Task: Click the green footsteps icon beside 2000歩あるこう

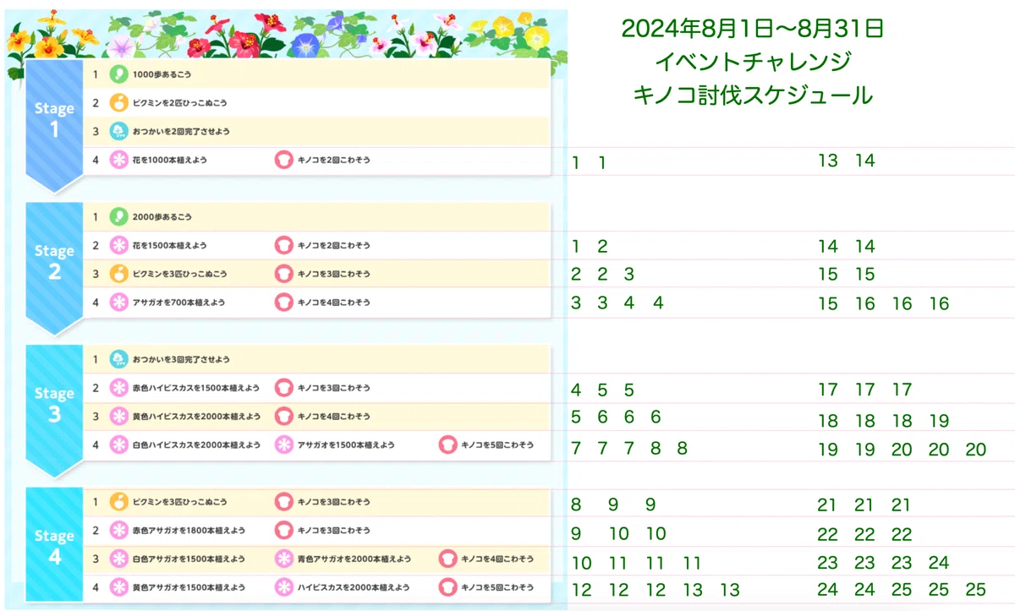Action: click(119, 217)
